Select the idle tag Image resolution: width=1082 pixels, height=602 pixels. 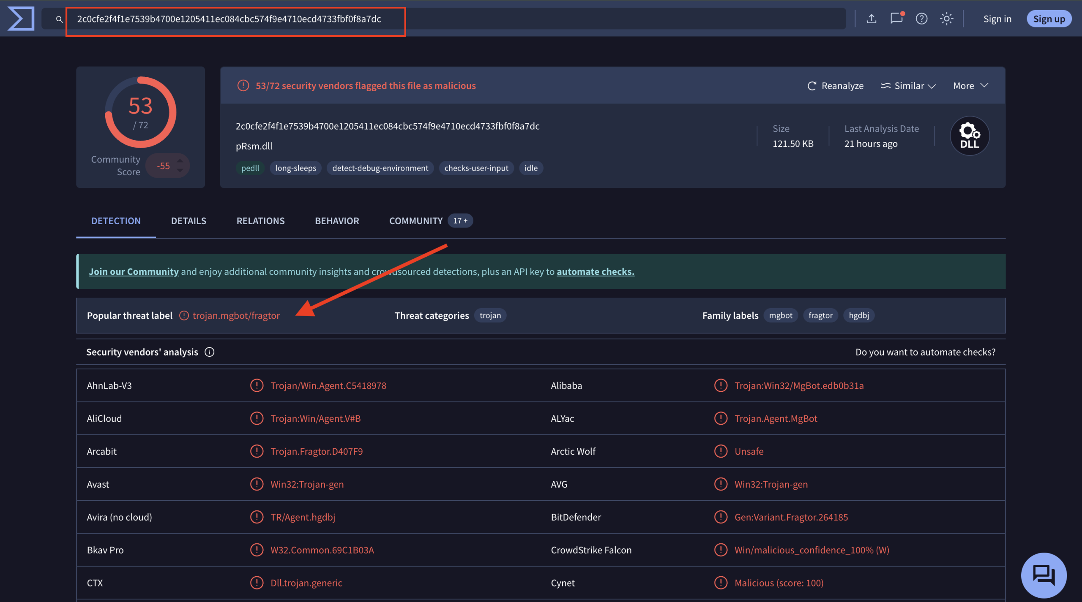[531, 168]
